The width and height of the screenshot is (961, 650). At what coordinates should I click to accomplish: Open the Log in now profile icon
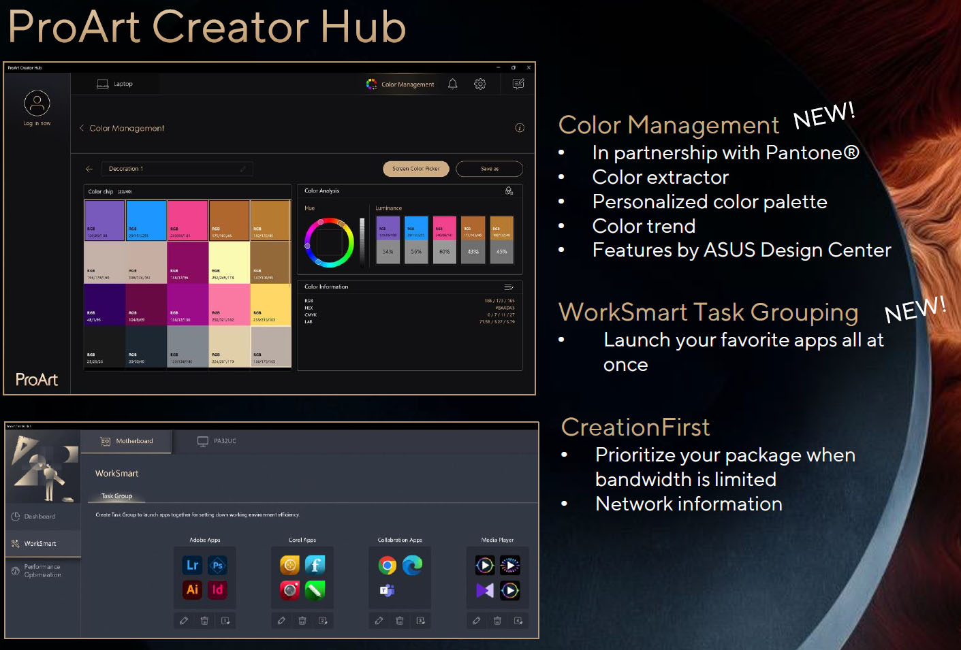pos(37,103)
